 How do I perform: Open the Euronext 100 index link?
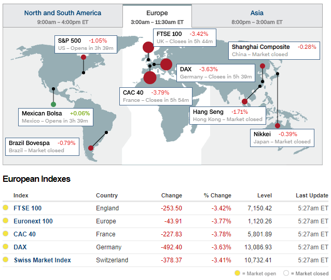click(33, 221)
